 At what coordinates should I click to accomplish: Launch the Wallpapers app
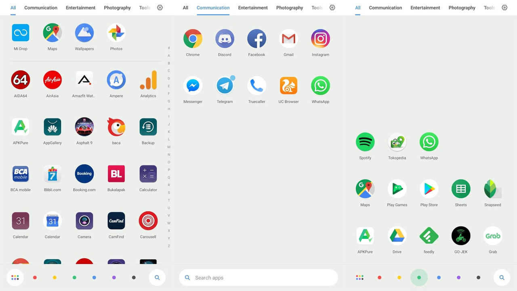pyautogui.click(x=84, y=33)
